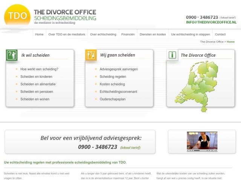241x180 pixels.
Task: Open 'Scheiden en alimentatie' link
Action: (x=38, y=84)
